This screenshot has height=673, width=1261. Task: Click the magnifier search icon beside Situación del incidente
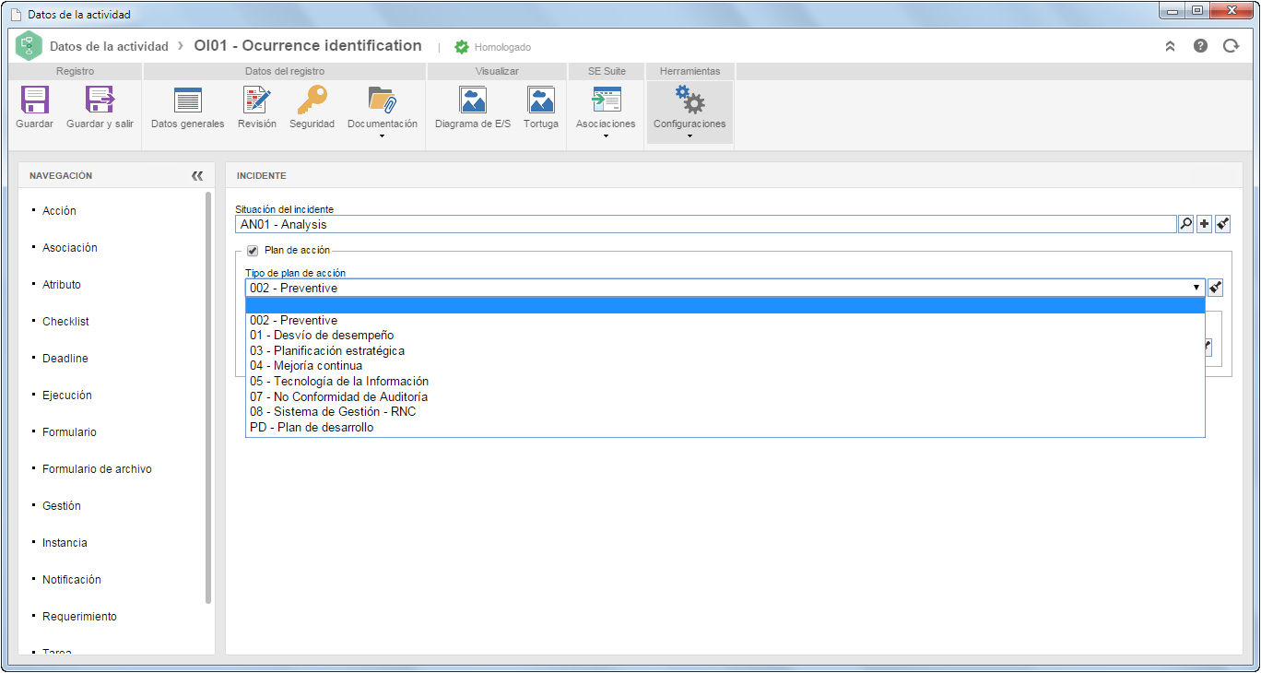(1185, 224)
